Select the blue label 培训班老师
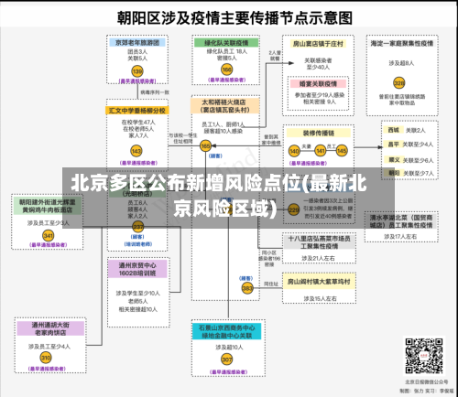 coord(138,244)
